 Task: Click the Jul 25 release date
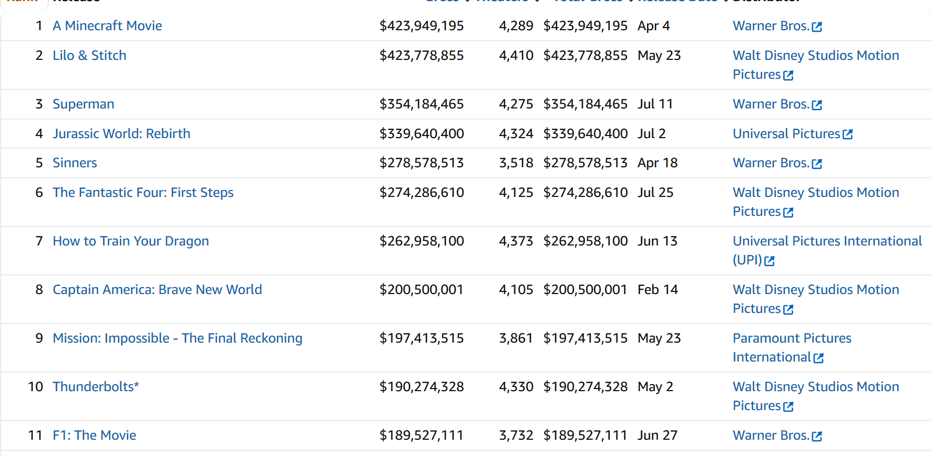point(655,193)
